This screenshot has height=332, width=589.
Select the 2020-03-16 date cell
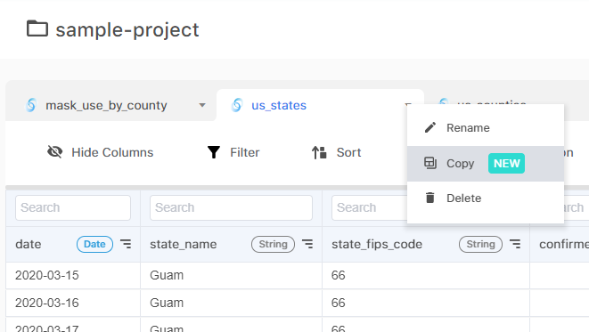click(73, 303)
